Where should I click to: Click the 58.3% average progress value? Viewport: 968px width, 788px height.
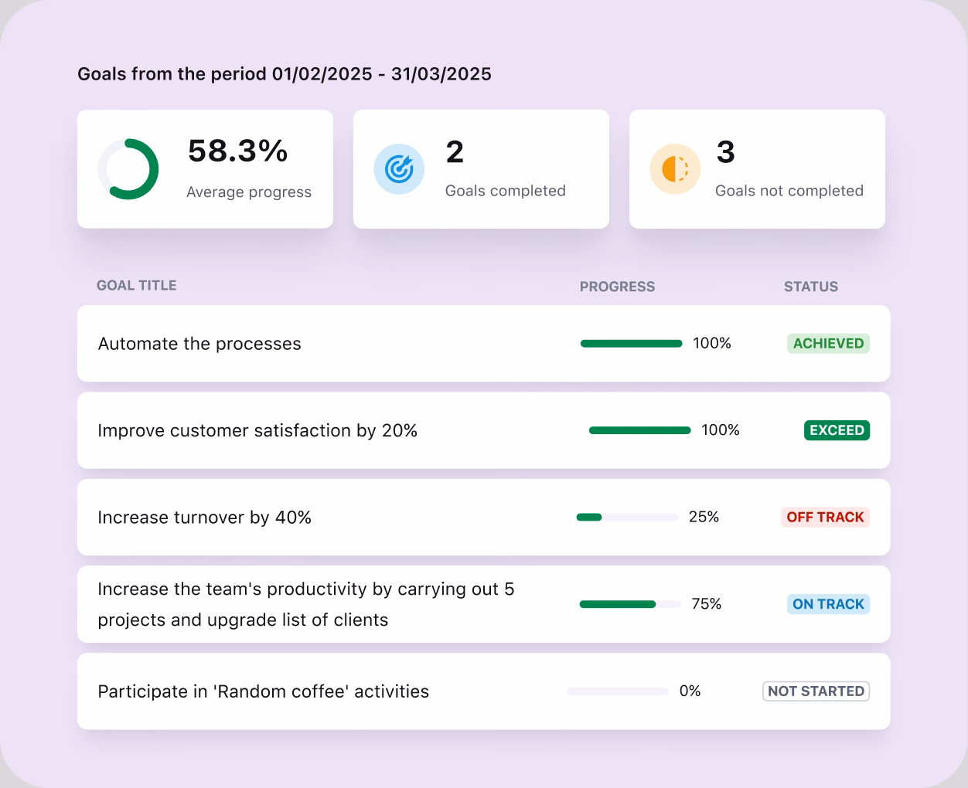point(238,151)
